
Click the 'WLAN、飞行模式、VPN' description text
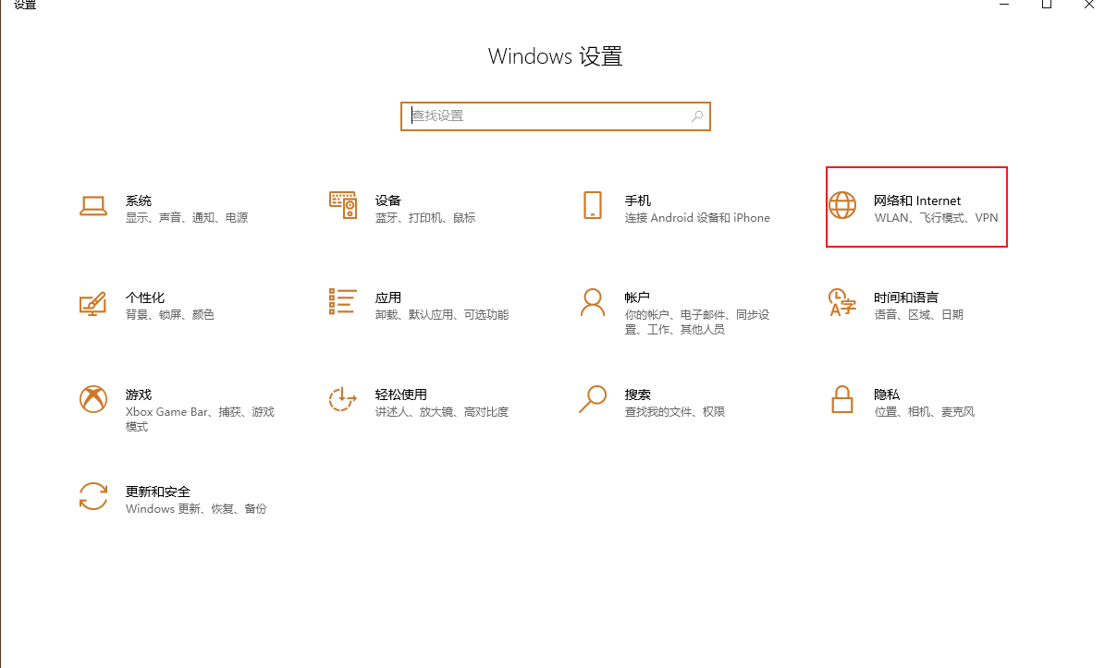click(x=936, y=218)
